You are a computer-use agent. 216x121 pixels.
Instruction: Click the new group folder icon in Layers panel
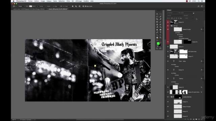(196, 119)
